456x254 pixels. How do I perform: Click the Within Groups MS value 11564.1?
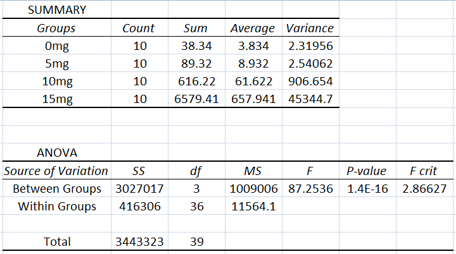tap(252, 207)
